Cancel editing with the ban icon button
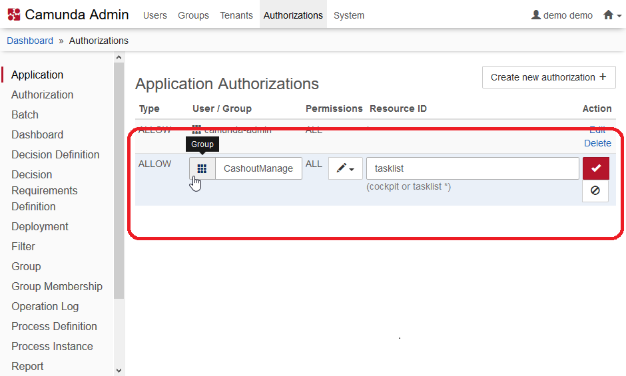Viewport: 626px width, 376px height. (595, 190)
